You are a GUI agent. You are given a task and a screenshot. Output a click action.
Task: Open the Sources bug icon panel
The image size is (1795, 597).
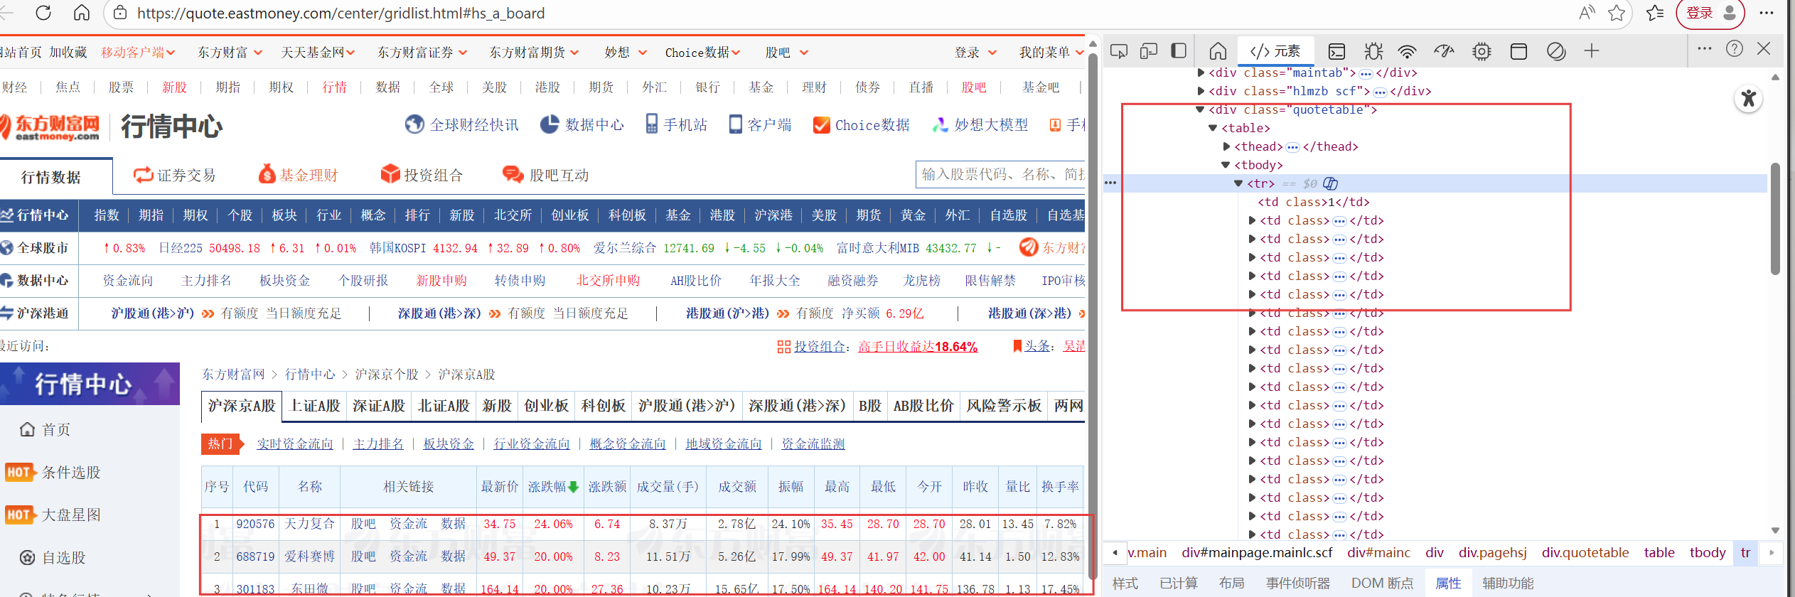[1373, 51]
